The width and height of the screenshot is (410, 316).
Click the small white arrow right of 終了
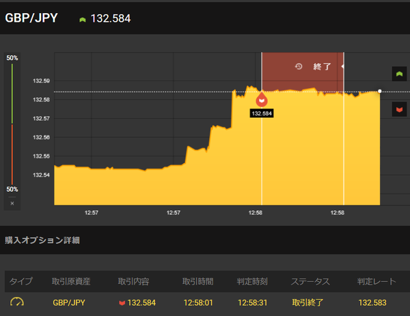coord(342,66)
